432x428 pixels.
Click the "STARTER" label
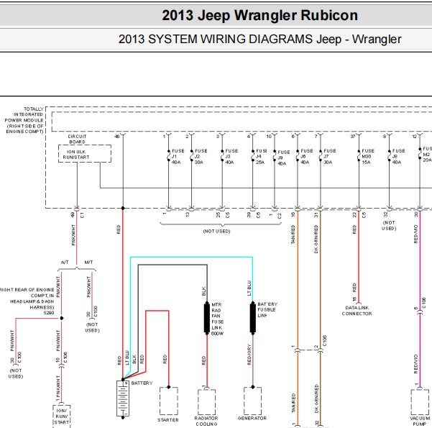click(168, 419)
